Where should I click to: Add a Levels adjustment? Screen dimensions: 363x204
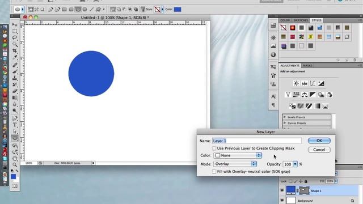click(x=305, y=83)
